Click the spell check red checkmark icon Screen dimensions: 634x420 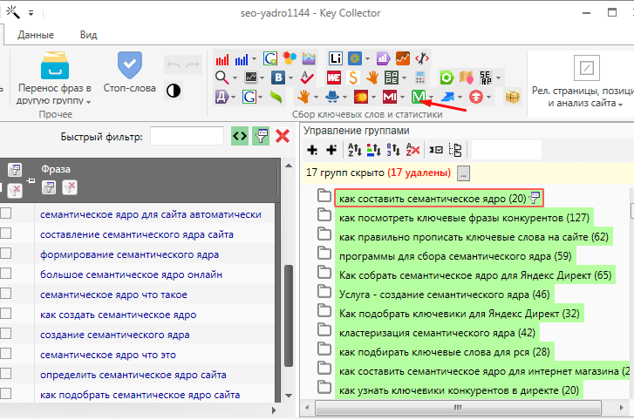[x=307, y=78]
